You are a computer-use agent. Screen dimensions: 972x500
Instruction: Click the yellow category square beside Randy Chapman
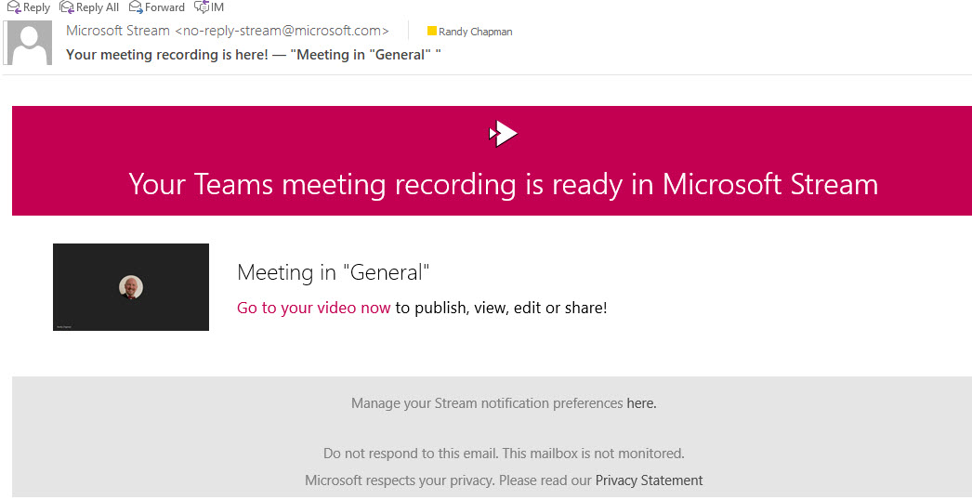coord(431,32)
